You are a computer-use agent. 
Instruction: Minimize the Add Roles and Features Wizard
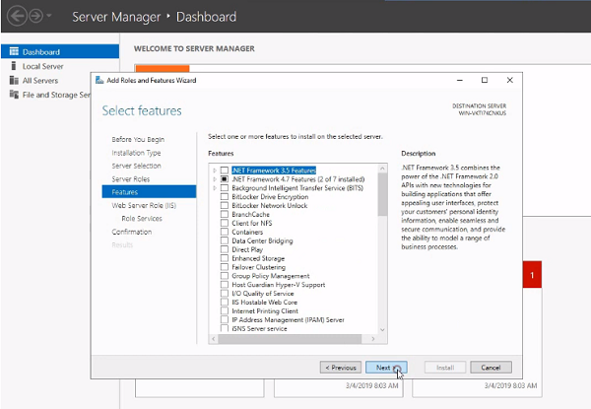460,80
